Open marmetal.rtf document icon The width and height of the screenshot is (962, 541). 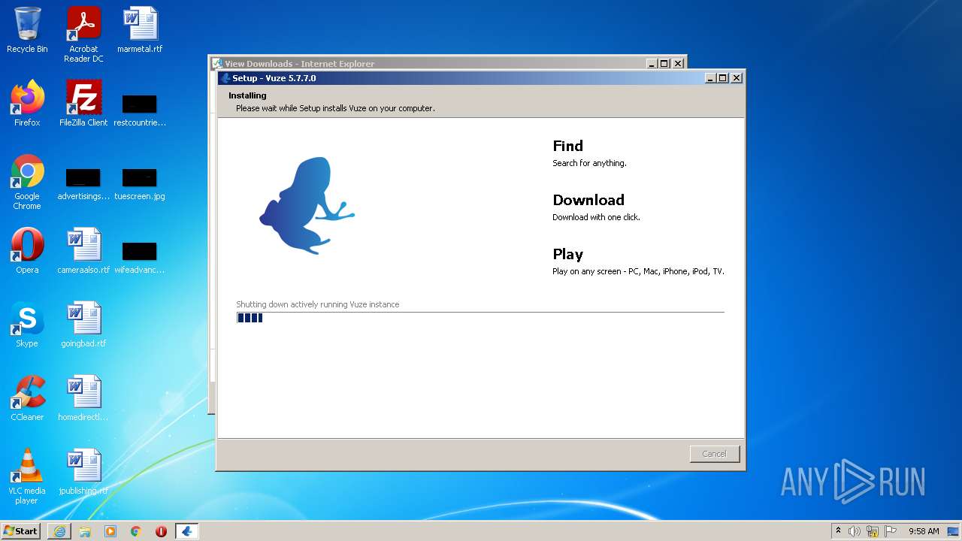[140, 30]
